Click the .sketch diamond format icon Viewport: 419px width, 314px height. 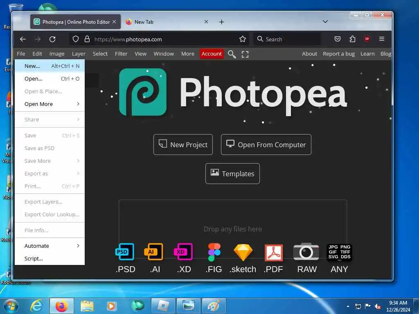(243, 252)
